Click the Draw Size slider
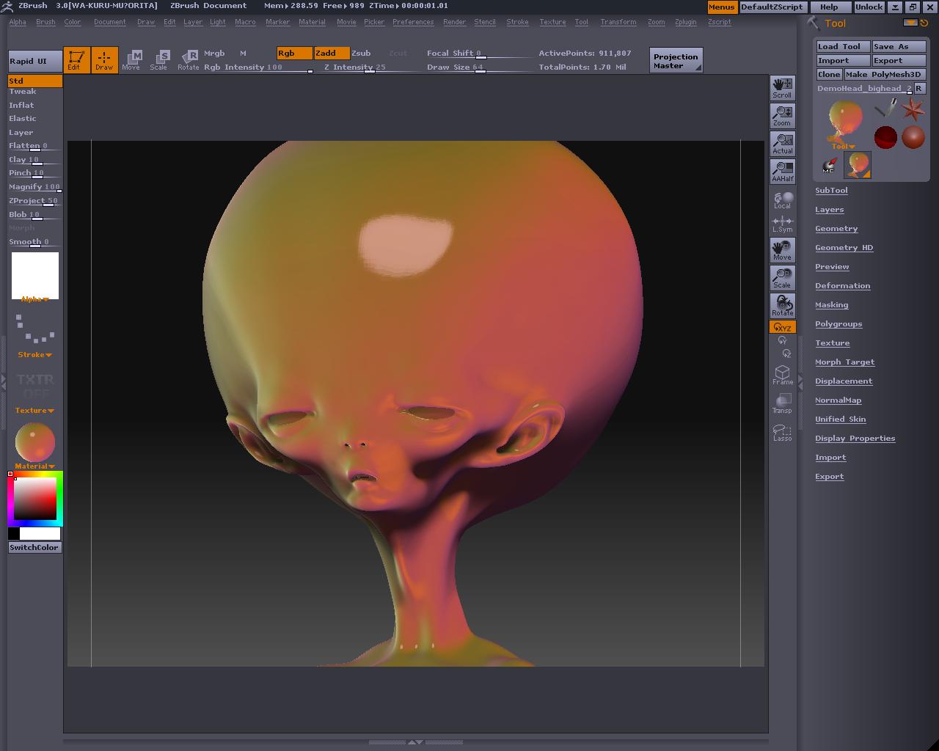Viewport: 939px width, 751px height. (x=480, y=67)
